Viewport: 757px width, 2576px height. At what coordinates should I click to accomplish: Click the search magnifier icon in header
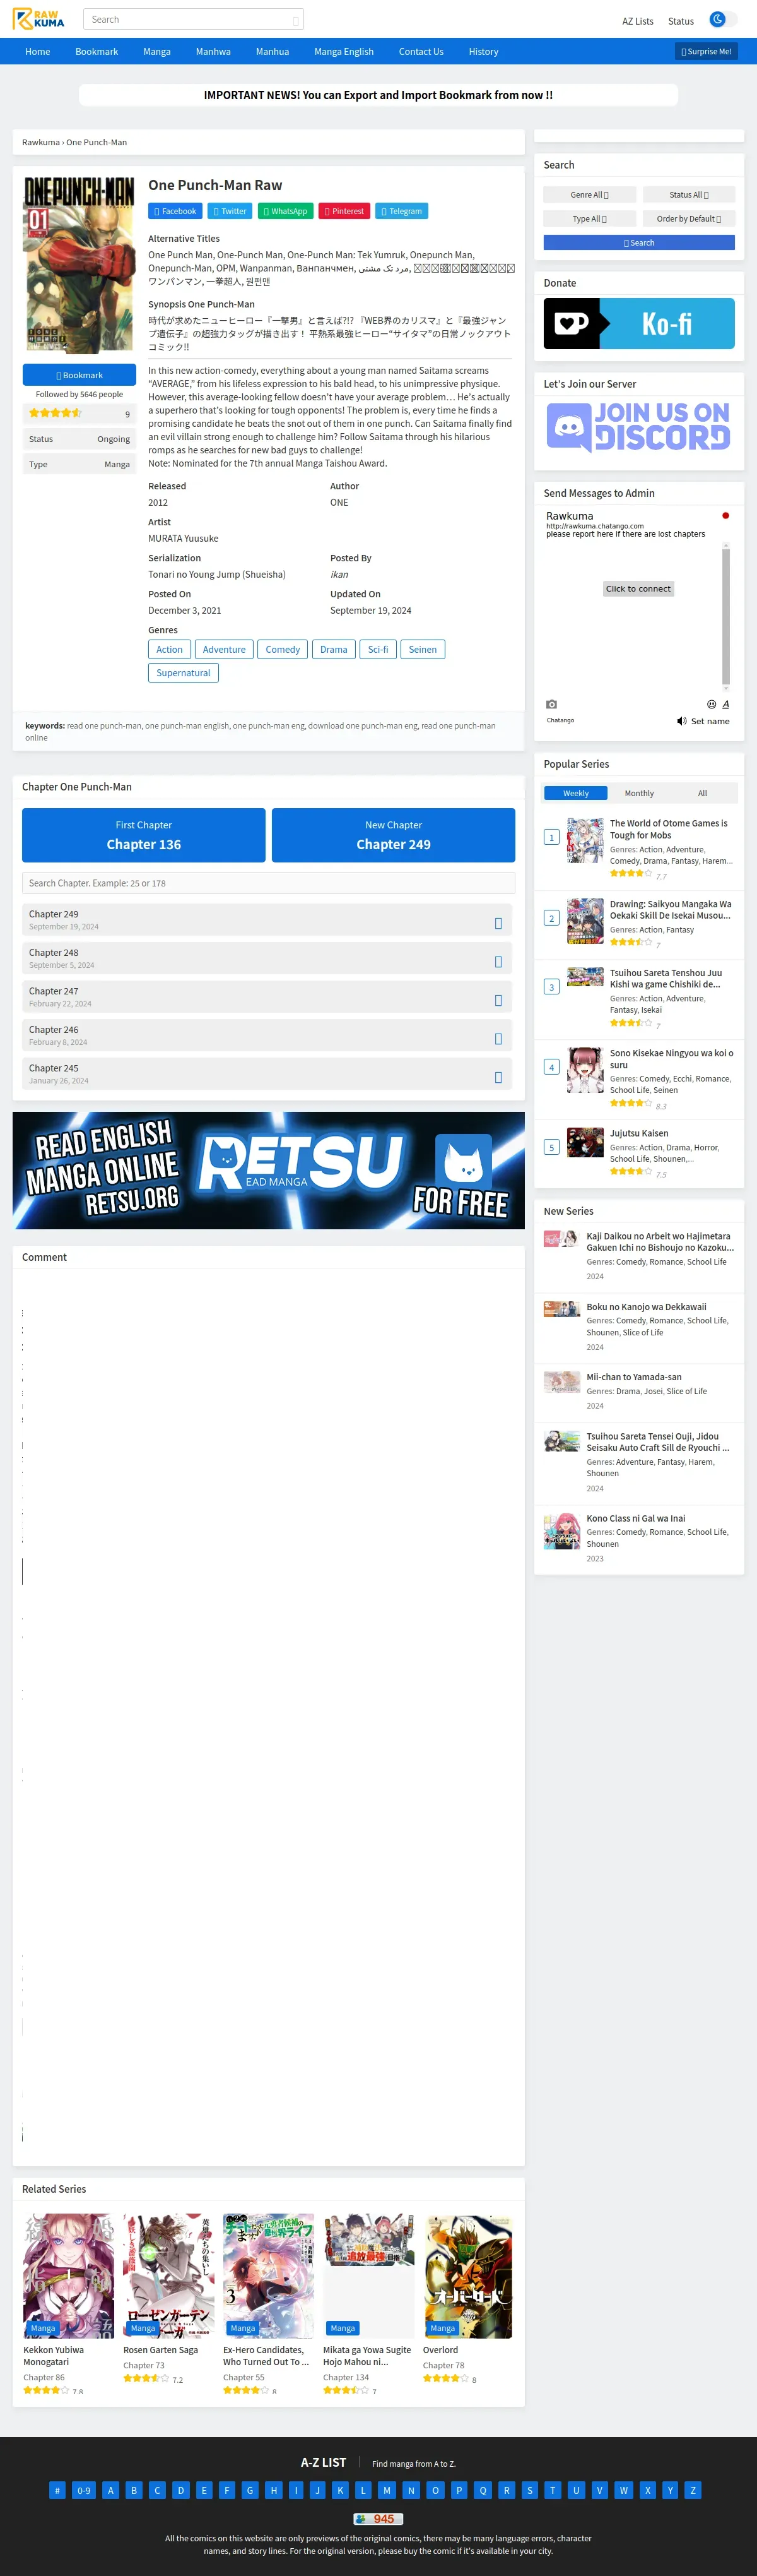point(296,20)
